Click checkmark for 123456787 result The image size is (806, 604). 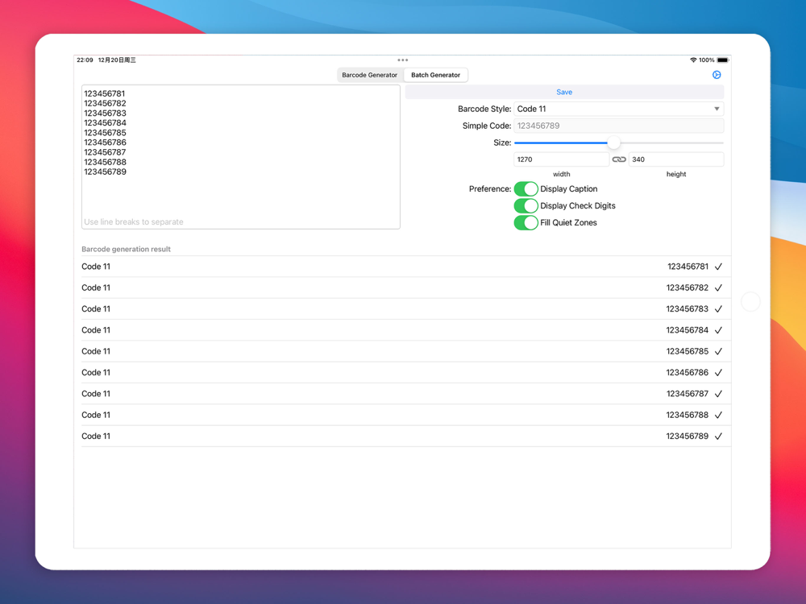(719, 394)
